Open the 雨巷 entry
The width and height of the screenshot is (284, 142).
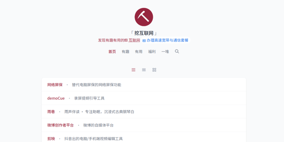click(51, 112)
